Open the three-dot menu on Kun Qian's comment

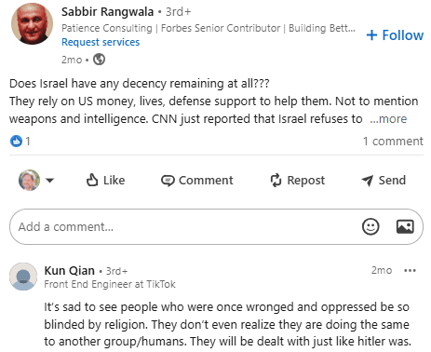coord(410,270)
